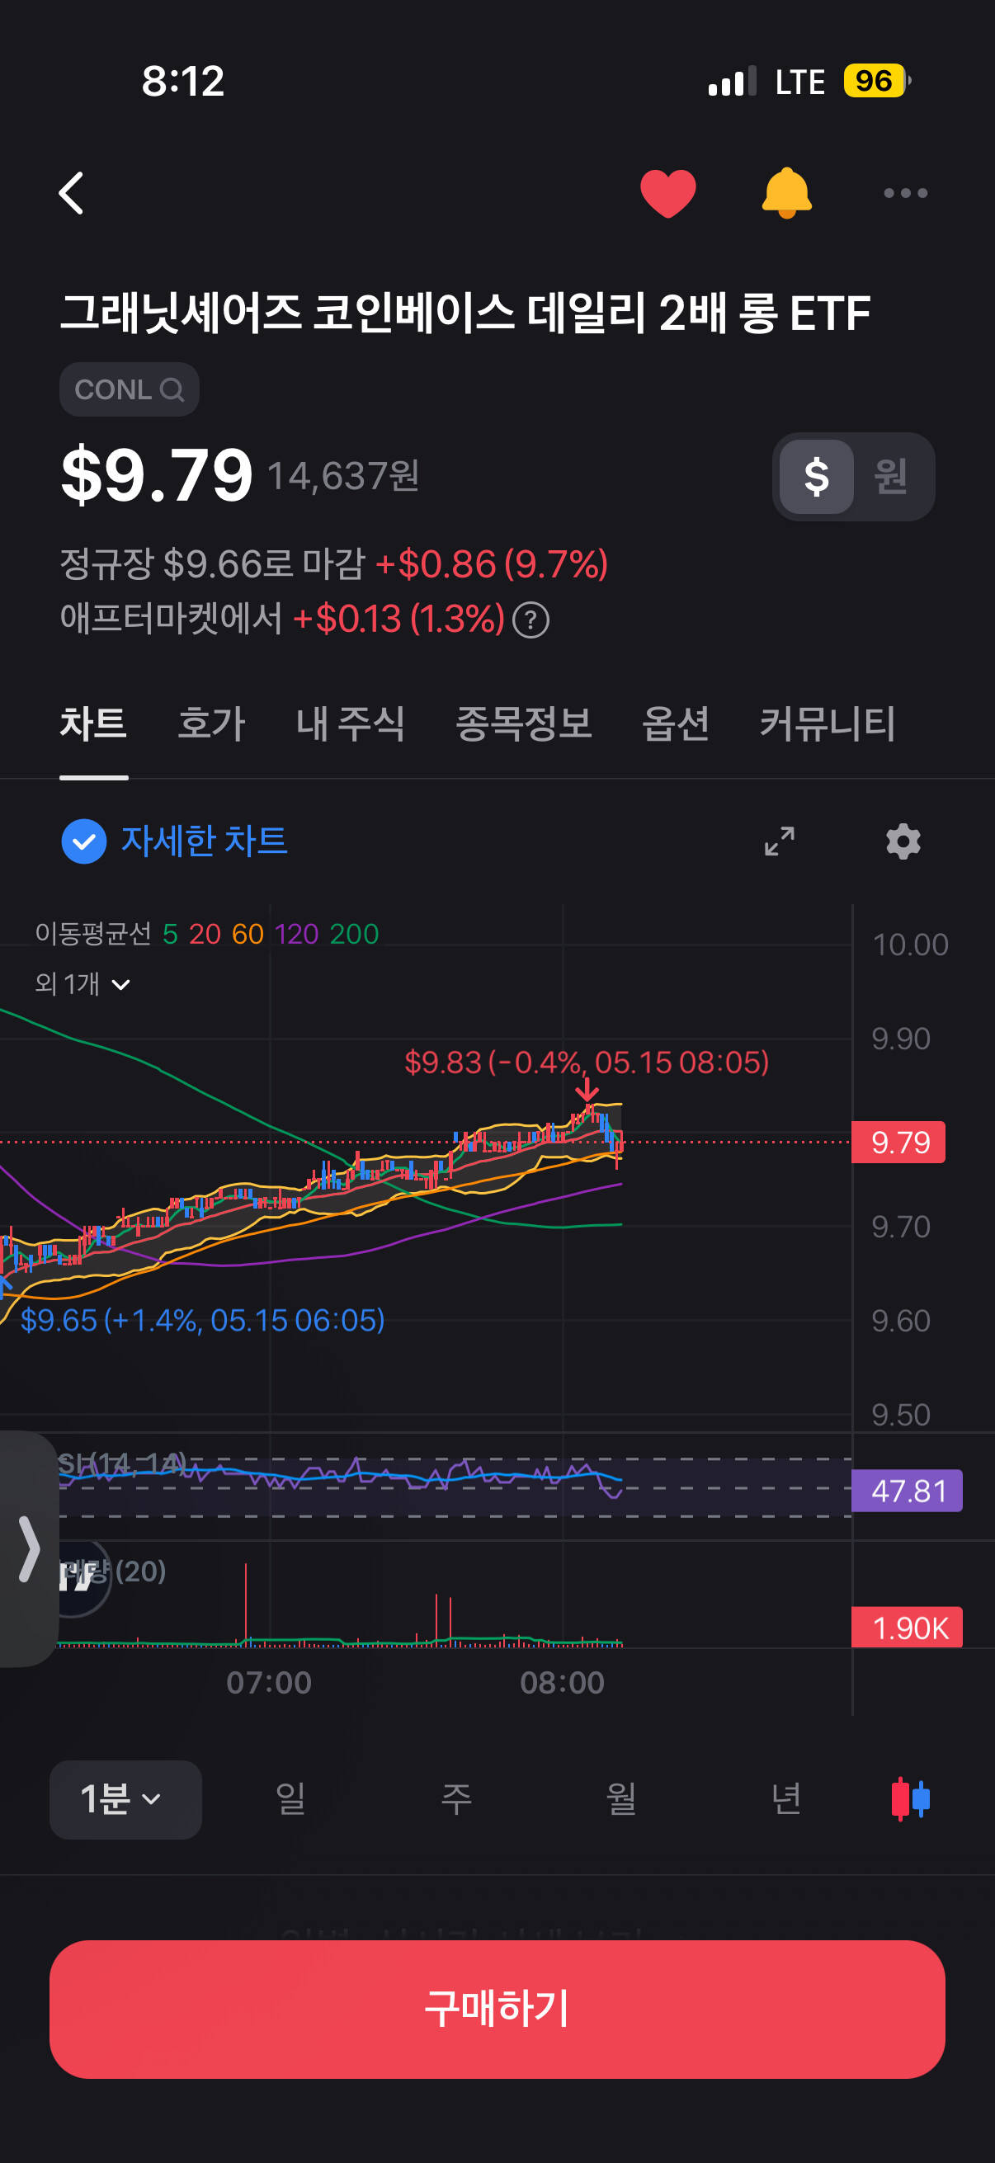Toggle the red heart favorite icon
This screenshot has width=995, height=2163.
point(667,193)
